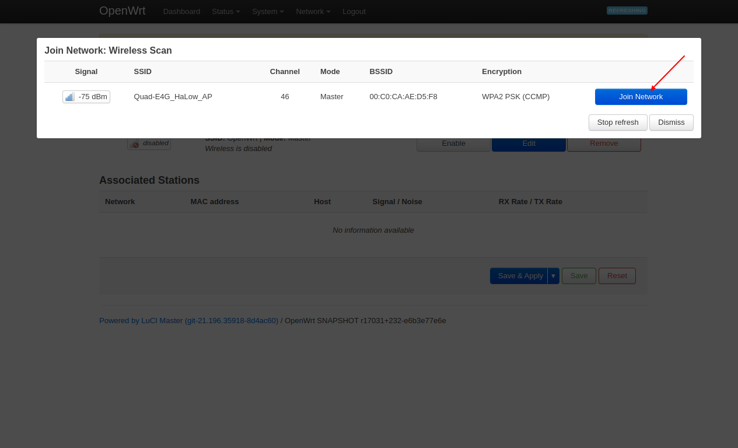738x448 pixels.
Task: Open the Powered by LuCI Master link
Action: (x=188, y=320)
